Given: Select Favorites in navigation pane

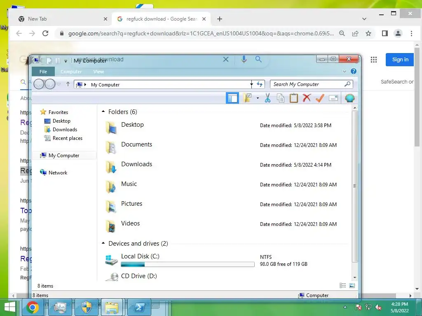Looking at the screenshot, I should coord(54,112).
